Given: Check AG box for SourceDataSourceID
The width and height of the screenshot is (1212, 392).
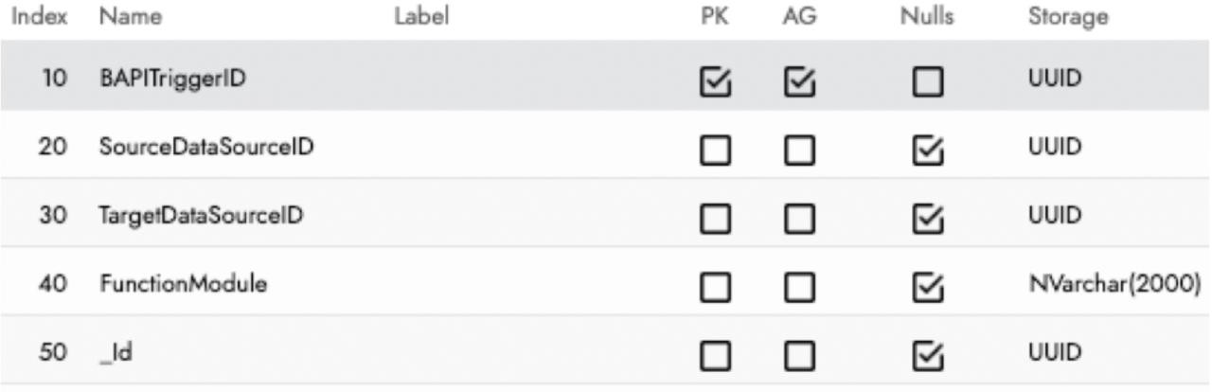Looking at the screenshot, I should tap(800, 151).
